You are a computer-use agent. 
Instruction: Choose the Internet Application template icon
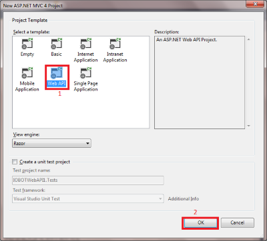[x=86, y=44]
